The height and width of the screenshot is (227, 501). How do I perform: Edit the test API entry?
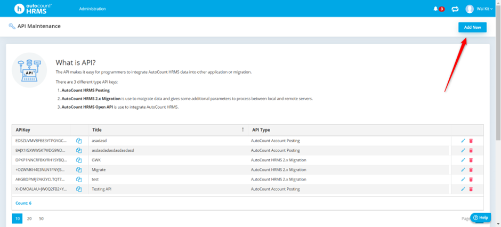tap(463, 180)
